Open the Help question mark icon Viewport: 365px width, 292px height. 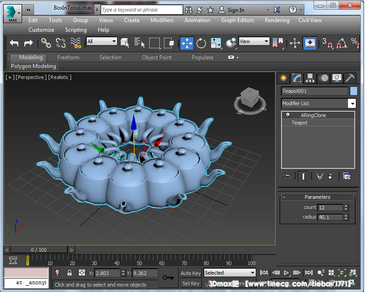pyautogui.click(x=292, y=10)
